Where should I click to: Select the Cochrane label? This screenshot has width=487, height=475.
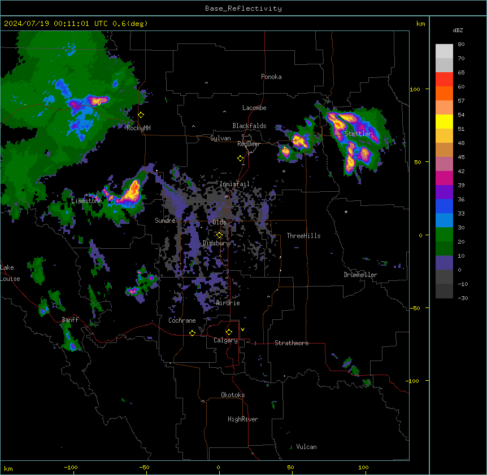pyautogui.click(x=182, y=320)
